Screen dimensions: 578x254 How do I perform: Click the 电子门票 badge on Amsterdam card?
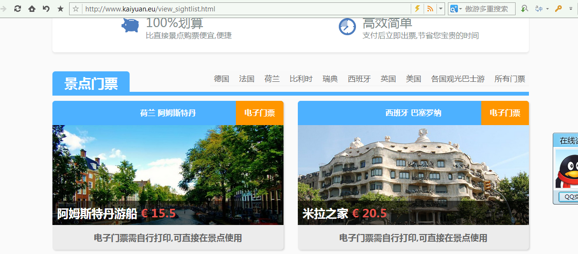[260, 113]
